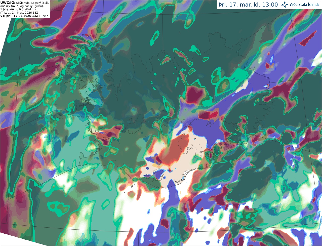
Task: Click the '1 (skýjað) og 0 (heiðskírt)' line
Action: (18, 9)
